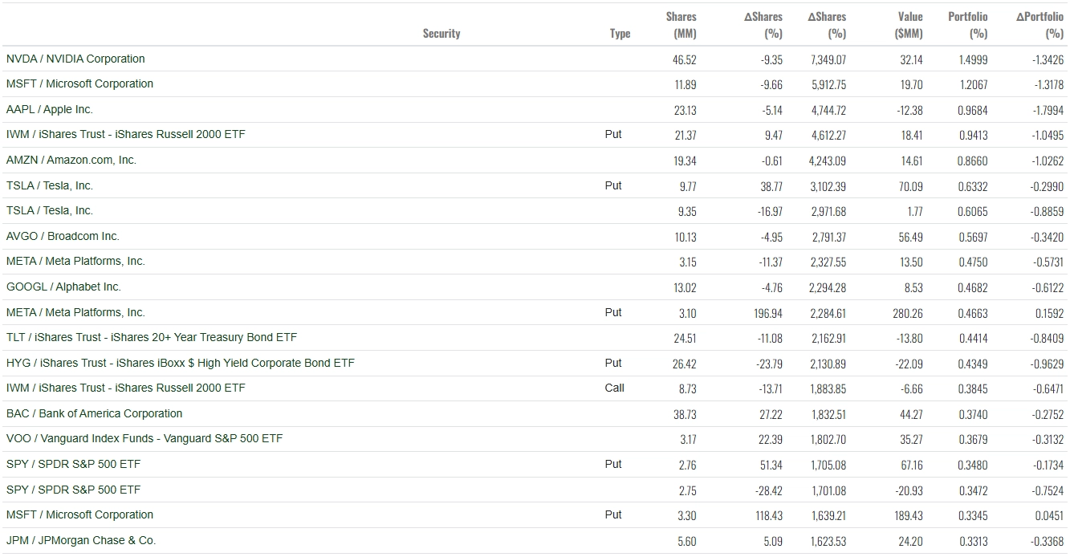Select Bank of America shares 38.73
The width and height of the screenshot is (1070, 557).
point(685,414)
